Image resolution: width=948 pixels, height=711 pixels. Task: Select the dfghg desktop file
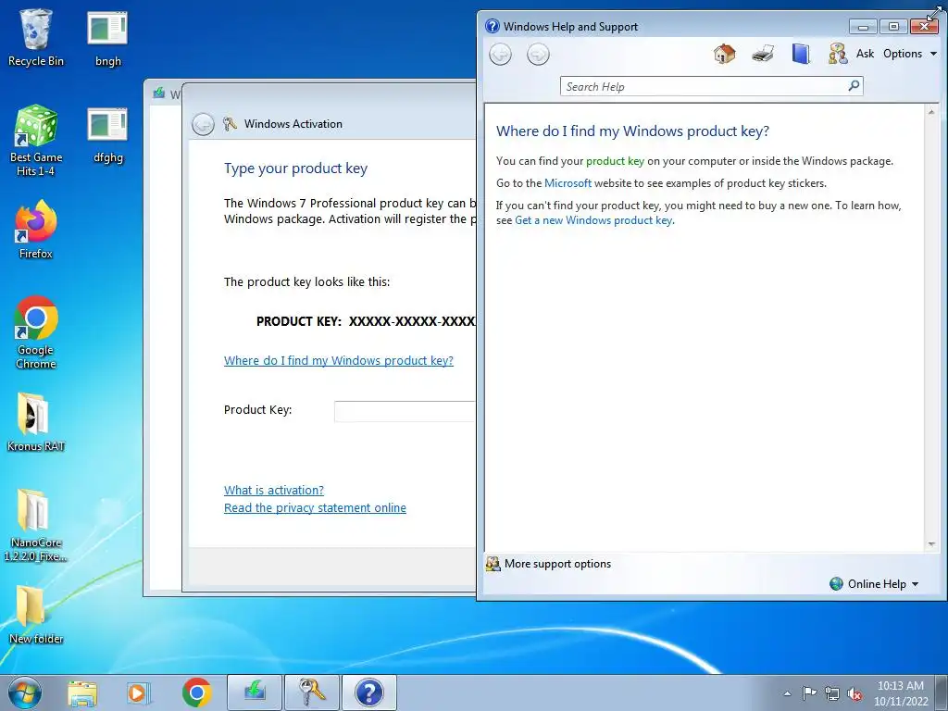pyautogui.click(x=107, y=135)
